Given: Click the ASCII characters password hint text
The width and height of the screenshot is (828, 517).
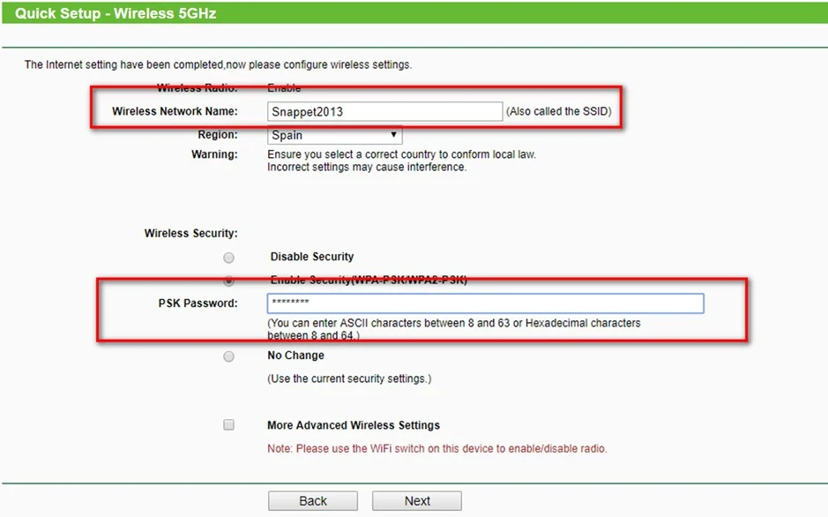Looking at the screenshot, I should [453, 324].
